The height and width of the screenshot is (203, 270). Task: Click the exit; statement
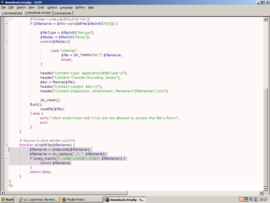(44, 123)
